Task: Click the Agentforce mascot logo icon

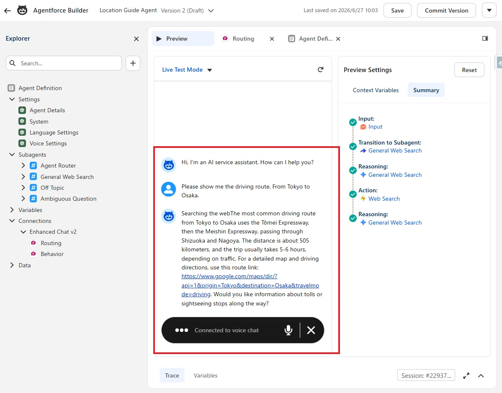Action: [x=22, y=10]
